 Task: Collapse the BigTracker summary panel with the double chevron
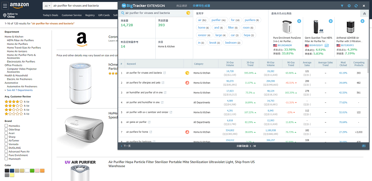tap(364, 14)
